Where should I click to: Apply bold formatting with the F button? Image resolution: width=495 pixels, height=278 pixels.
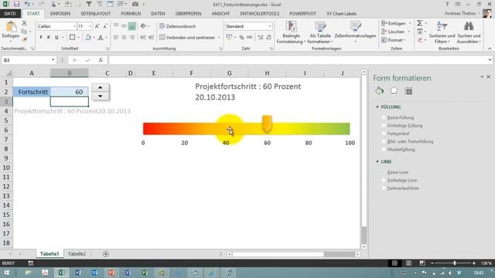(41, 38)
